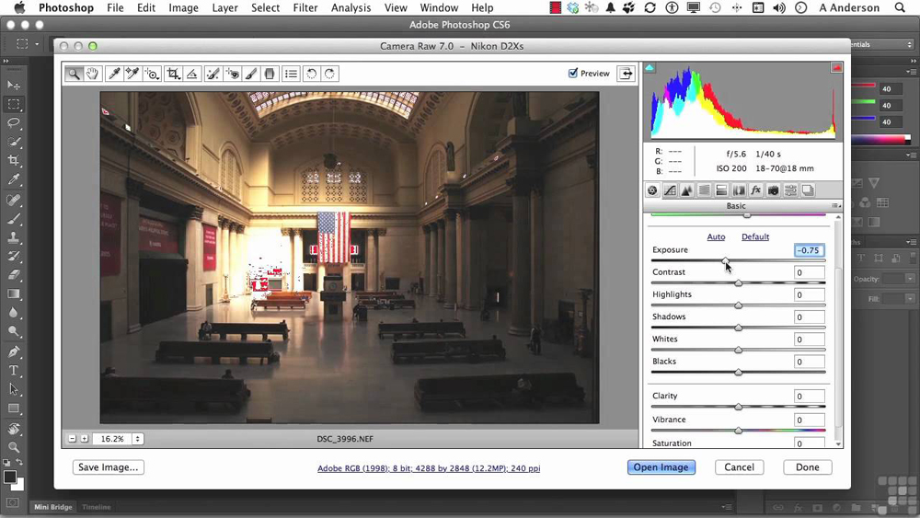Click the Exposure value field

pos(809,250)
